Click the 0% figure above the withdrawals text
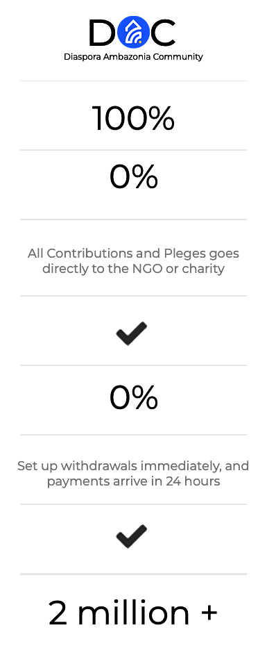This screenshot has width=267, height=655. point(133,397)
